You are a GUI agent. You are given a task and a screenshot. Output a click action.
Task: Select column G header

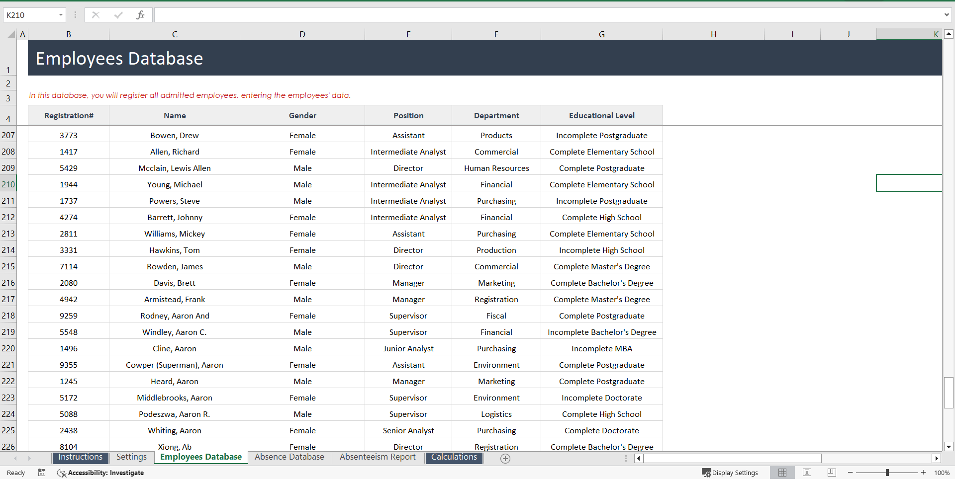[602, 34]
